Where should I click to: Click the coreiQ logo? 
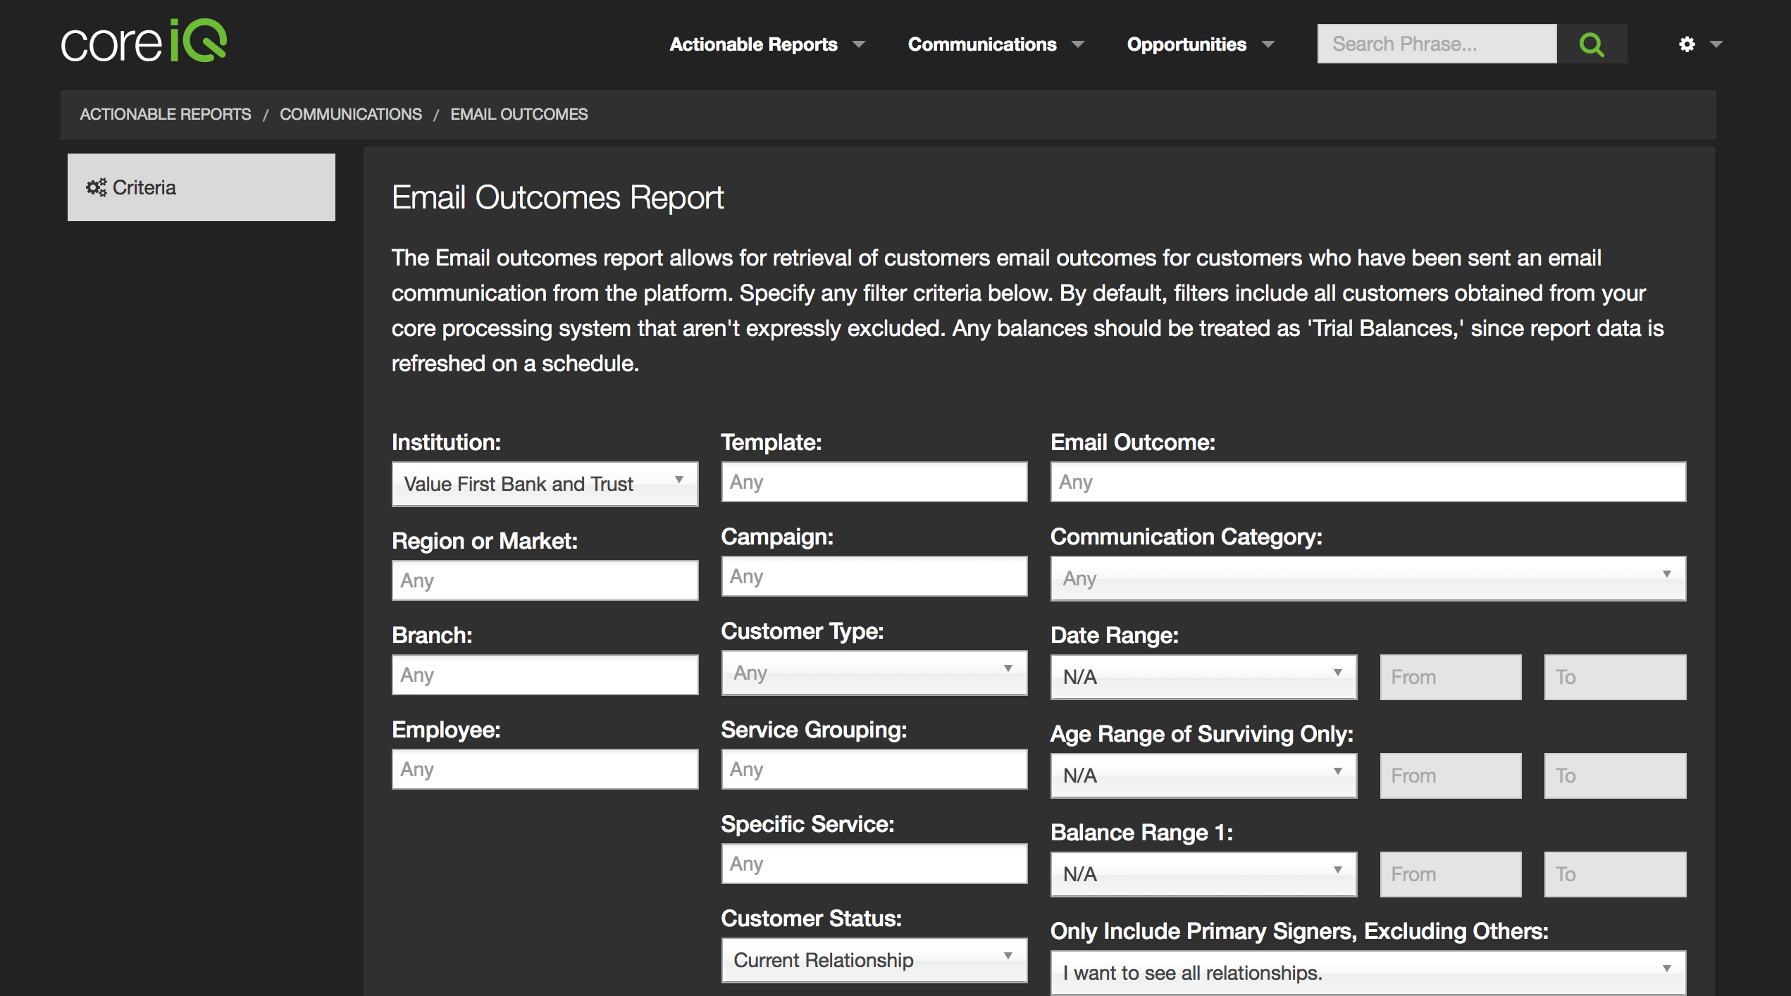(x=144, y=41)
